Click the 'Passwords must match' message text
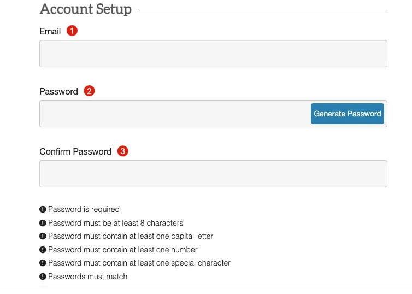This screenshot has height=294, width=412. [87, 277]
